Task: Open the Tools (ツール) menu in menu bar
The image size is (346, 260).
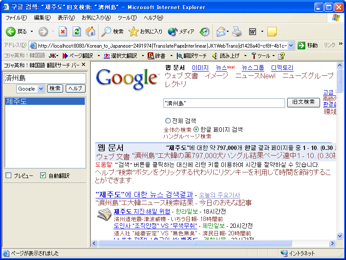Action: [x=127, y=18]
